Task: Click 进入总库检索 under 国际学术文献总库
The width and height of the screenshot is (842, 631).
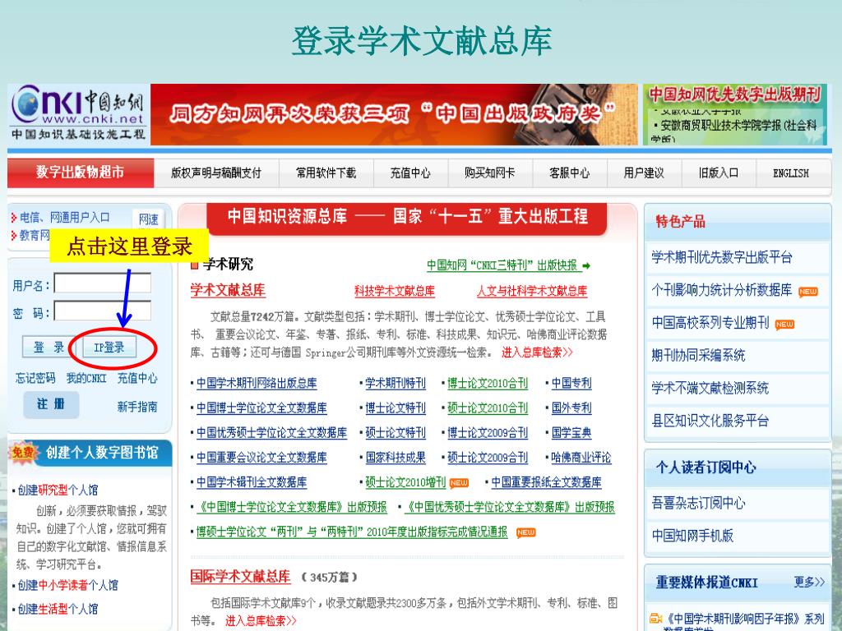Action: click(261, 621)
